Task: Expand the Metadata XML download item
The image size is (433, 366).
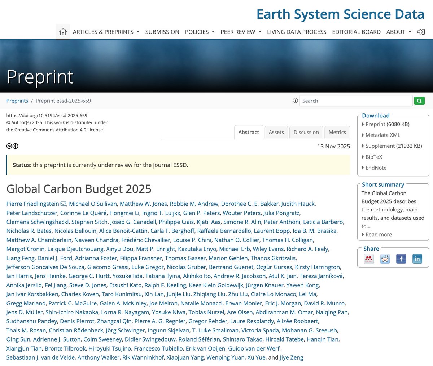Action: [x=381, y=135]
